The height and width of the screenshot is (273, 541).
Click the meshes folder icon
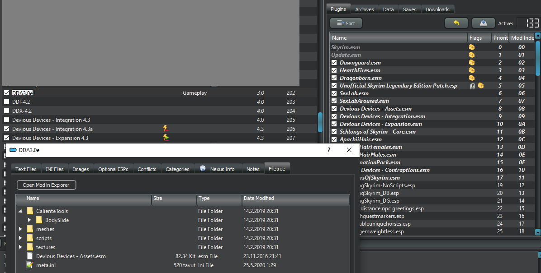(30, 229)
